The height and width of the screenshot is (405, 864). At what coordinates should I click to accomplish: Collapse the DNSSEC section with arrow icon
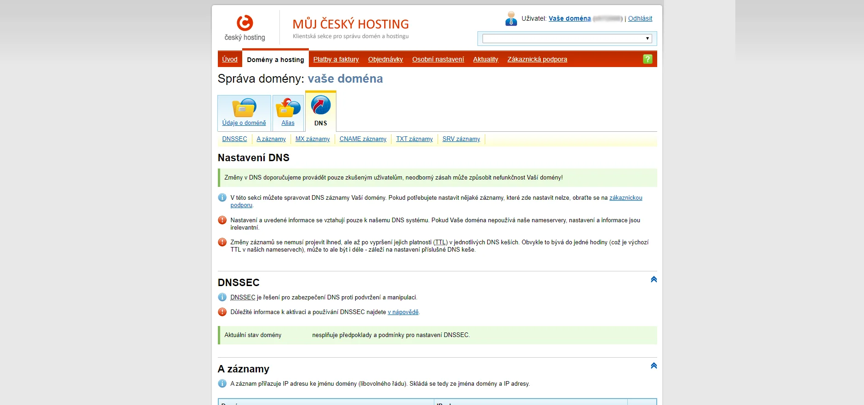(x=654, y=280)
